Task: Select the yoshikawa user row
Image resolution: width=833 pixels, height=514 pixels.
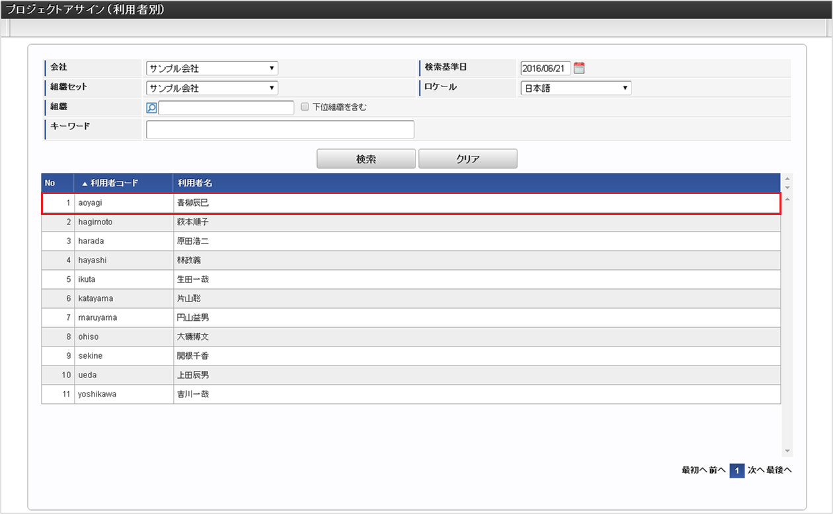Action: pos(411,394)
